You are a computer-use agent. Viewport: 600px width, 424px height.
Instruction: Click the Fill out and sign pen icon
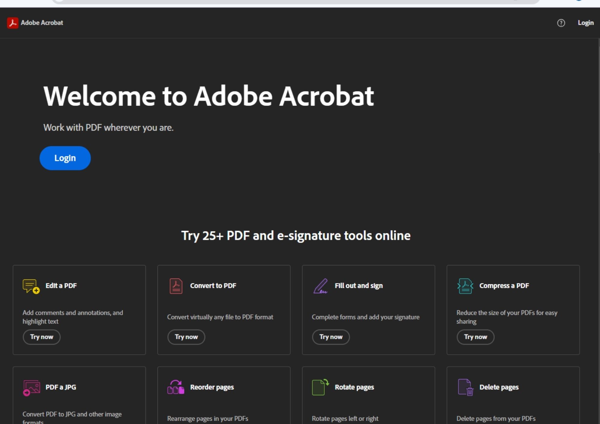[x=320, y=286]
